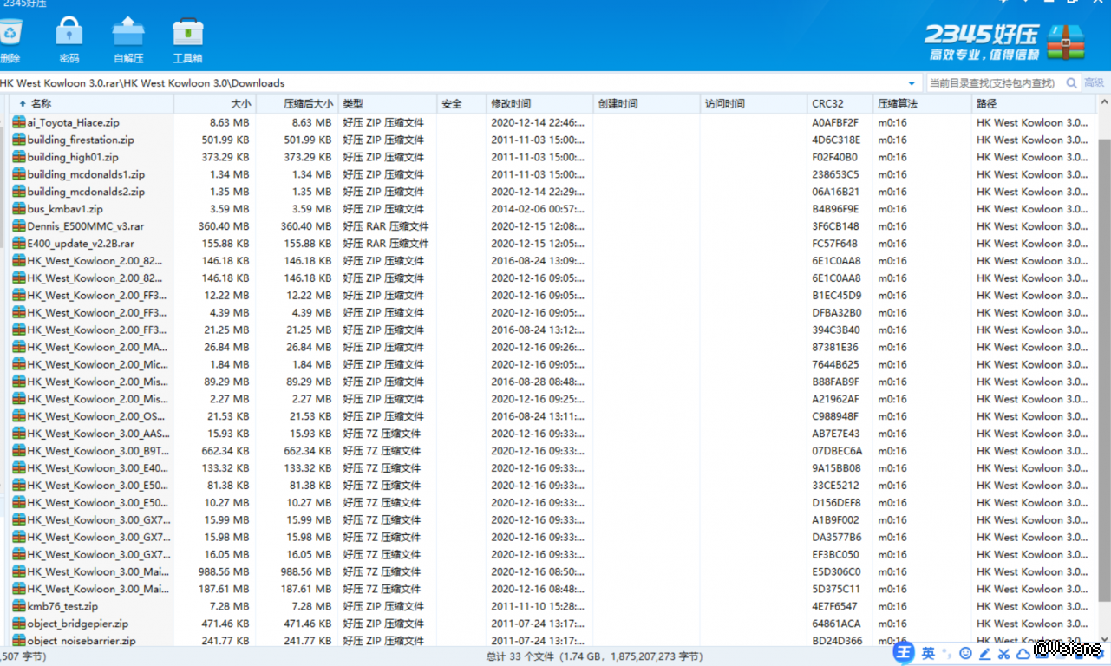Toggle the 英 input language mode
This screenshot has height=666, width=1111.
929,653
